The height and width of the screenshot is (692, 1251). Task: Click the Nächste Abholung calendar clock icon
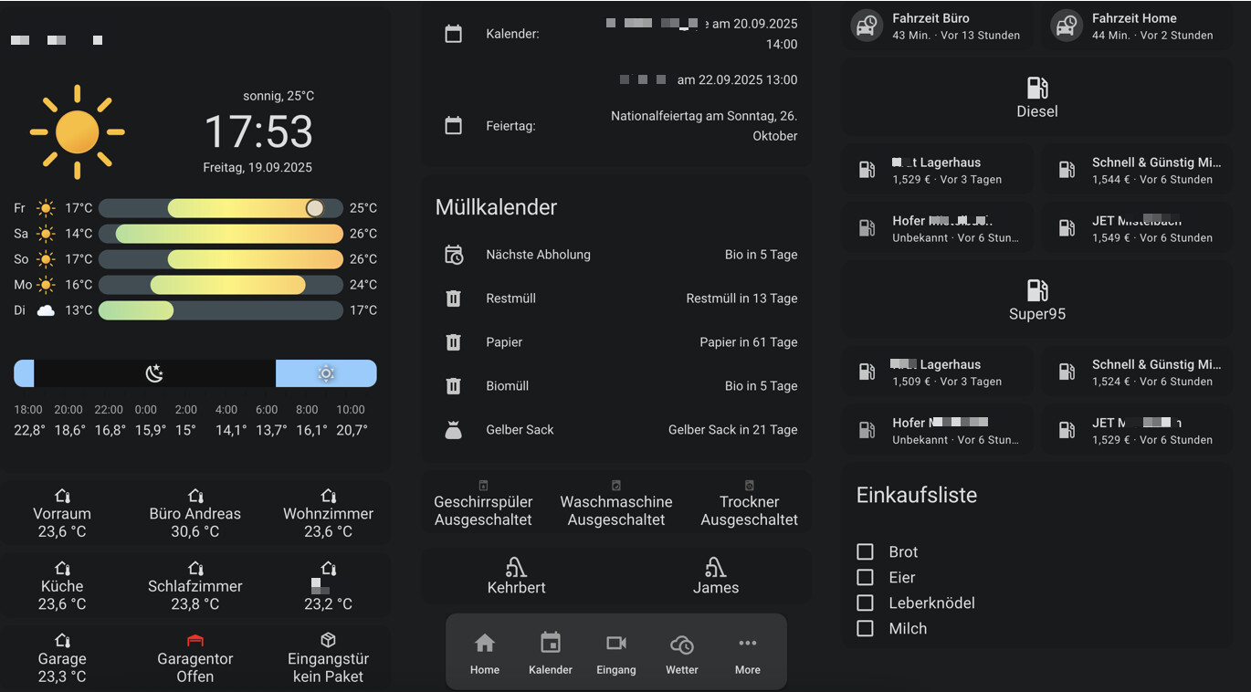tap(453, 255)
